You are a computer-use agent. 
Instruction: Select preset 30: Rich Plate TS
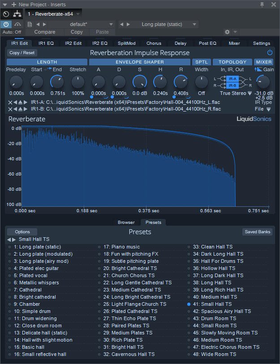123,340
